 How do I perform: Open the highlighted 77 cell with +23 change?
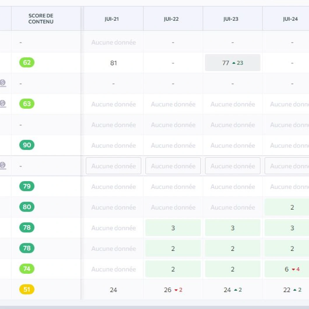pyautogui.click(x=232, y=63)
